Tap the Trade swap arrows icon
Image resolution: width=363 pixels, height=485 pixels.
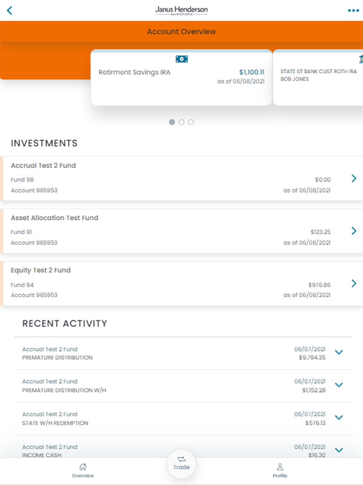[181, 460]
